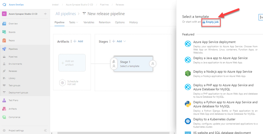
Task: Click the plus icon beside project name
Action: [x=45, y=14]
